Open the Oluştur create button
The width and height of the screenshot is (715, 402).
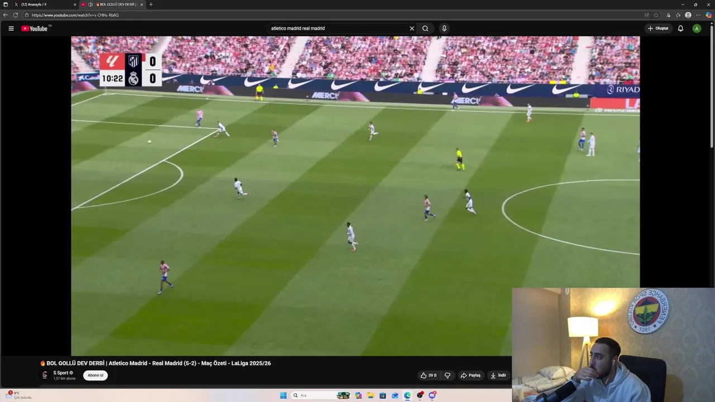click(658, 28)
